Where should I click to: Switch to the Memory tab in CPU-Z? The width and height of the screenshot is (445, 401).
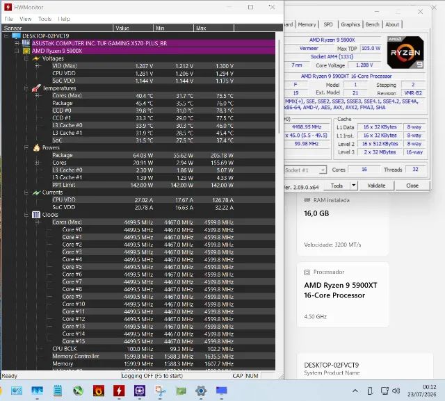[x=307, y=24]
